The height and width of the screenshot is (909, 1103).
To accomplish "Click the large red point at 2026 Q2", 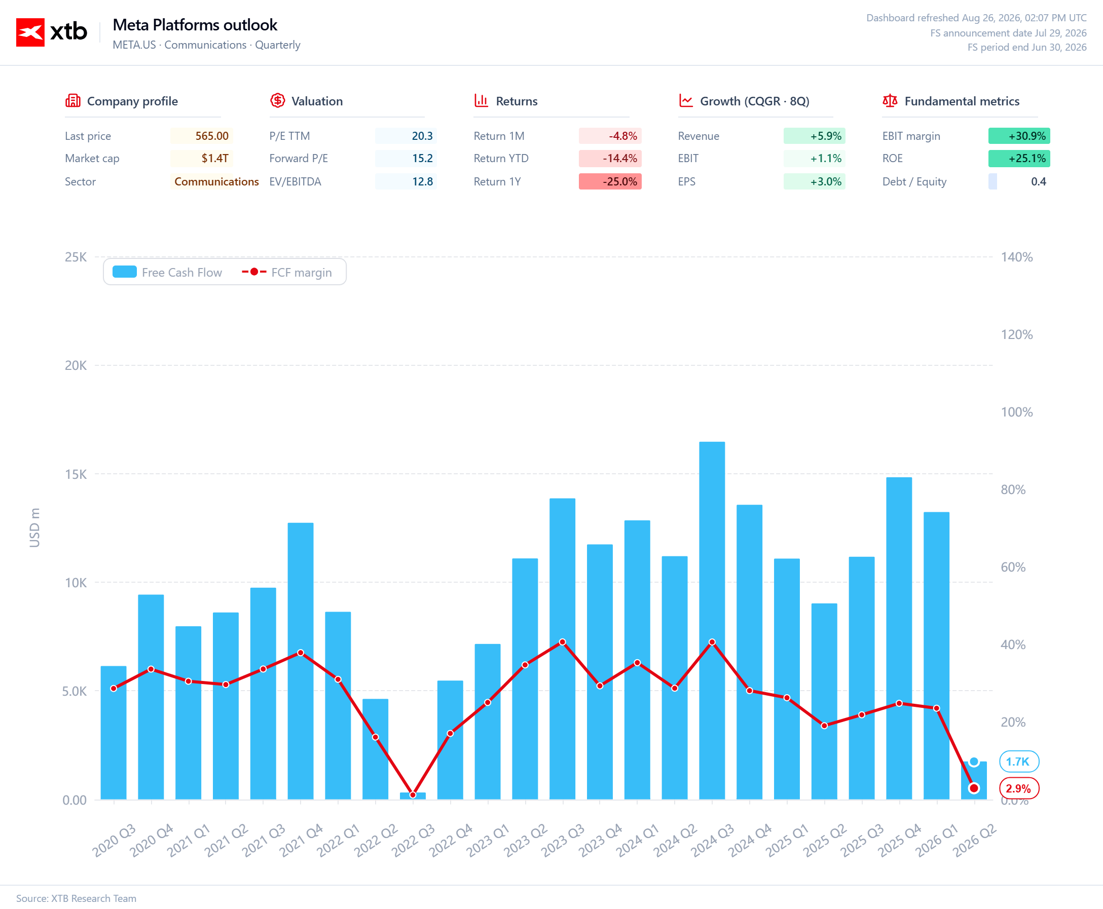I will 974,788.
